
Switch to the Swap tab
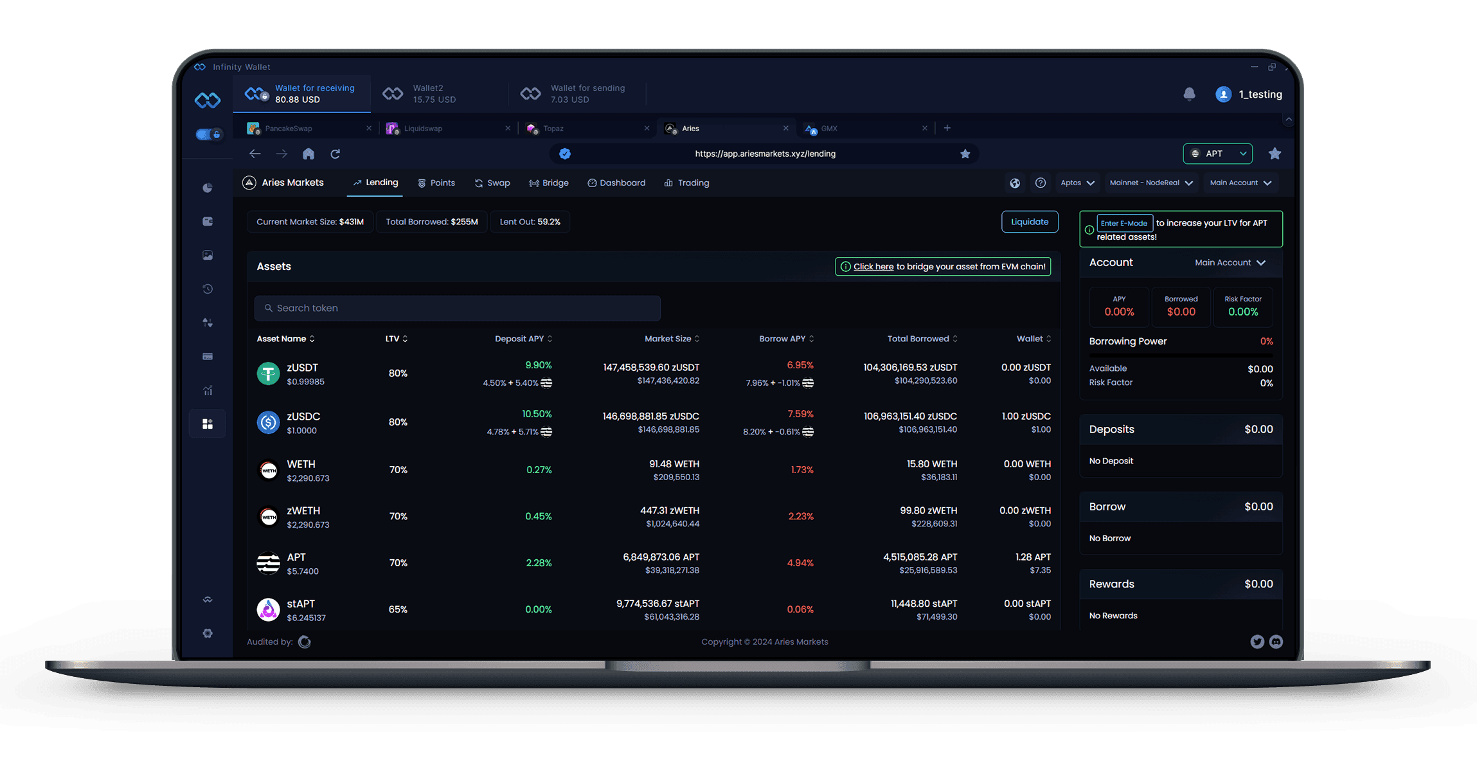(x=492, y=183)
